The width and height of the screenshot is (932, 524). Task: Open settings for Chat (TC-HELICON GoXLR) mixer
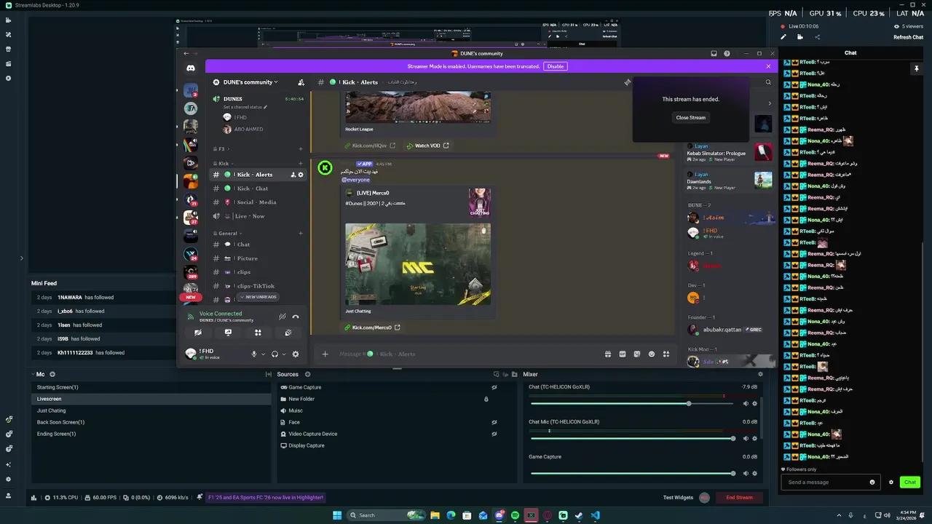click(754, 403)
